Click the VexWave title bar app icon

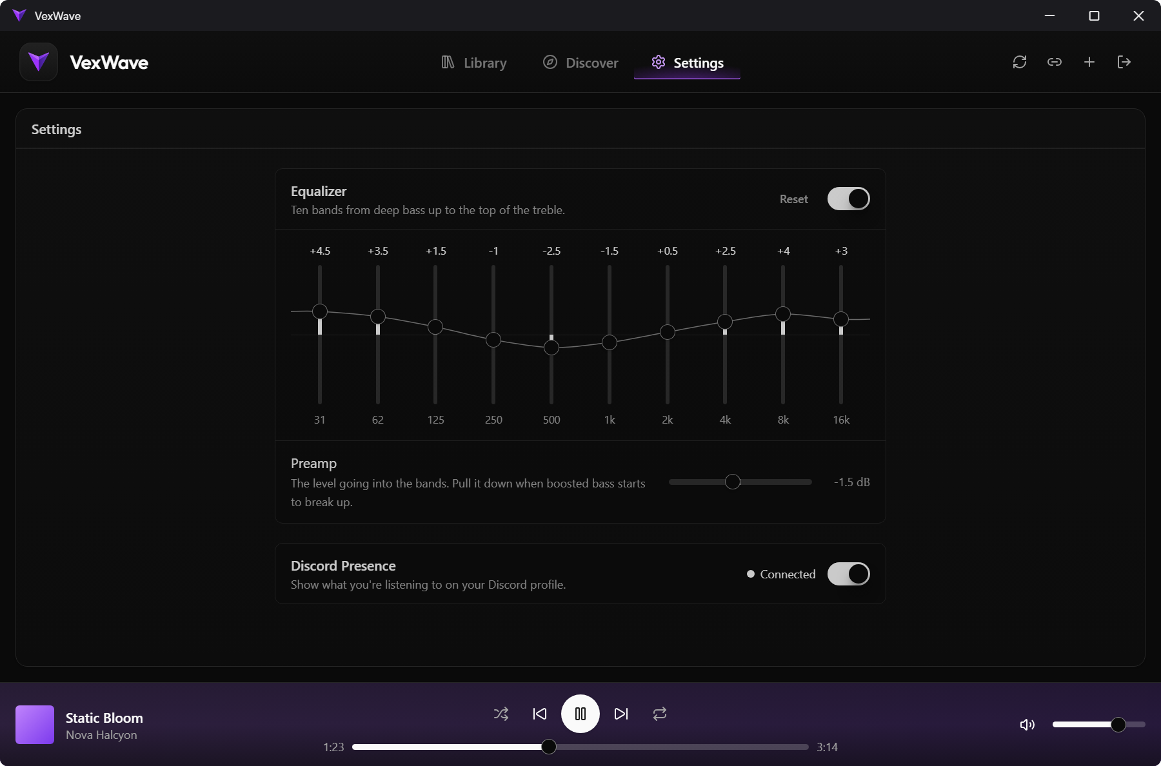tap(19, 15)
